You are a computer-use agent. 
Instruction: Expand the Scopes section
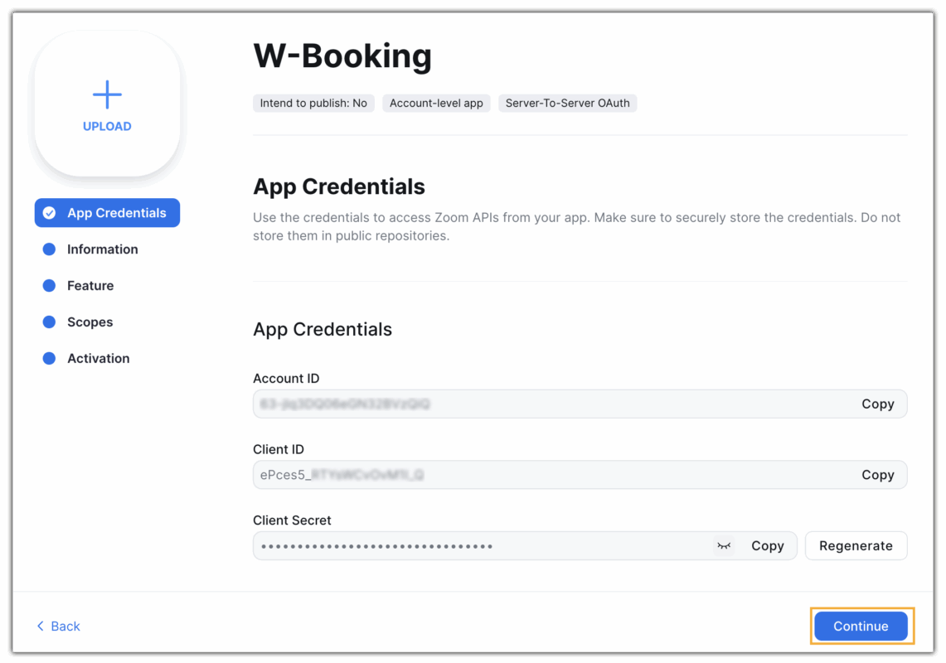(90, 322)
